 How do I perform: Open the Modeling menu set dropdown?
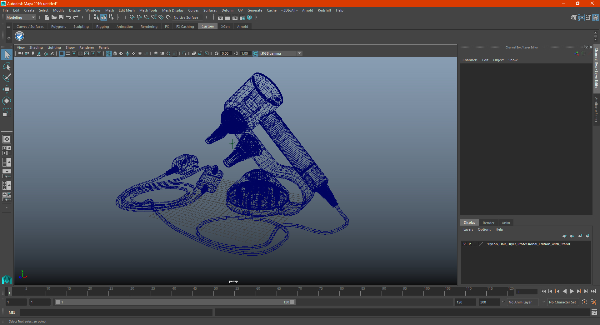[21, 17]
